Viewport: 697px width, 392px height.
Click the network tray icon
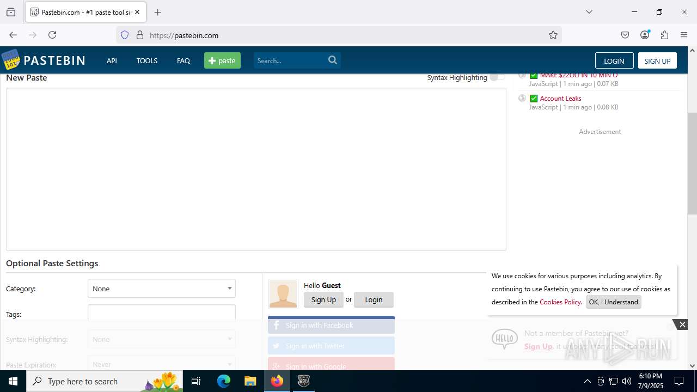(x=614, y=381)
